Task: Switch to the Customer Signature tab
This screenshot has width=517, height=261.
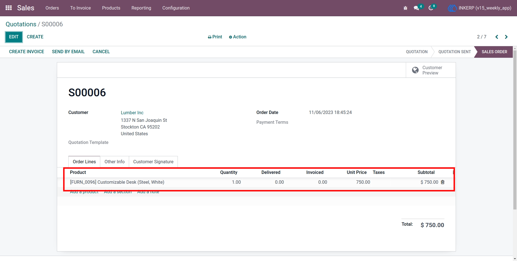Action: 153,162
